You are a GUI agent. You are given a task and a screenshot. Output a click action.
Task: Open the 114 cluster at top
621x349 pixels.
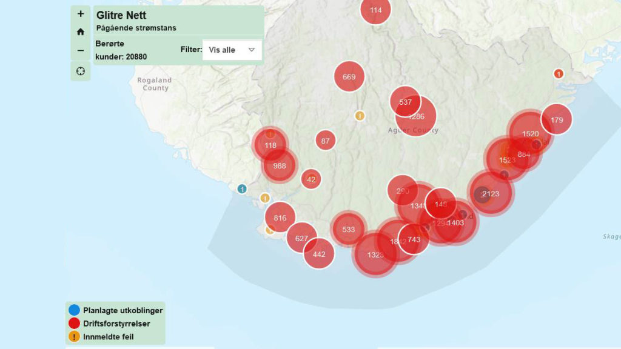[x=375, y=10]
